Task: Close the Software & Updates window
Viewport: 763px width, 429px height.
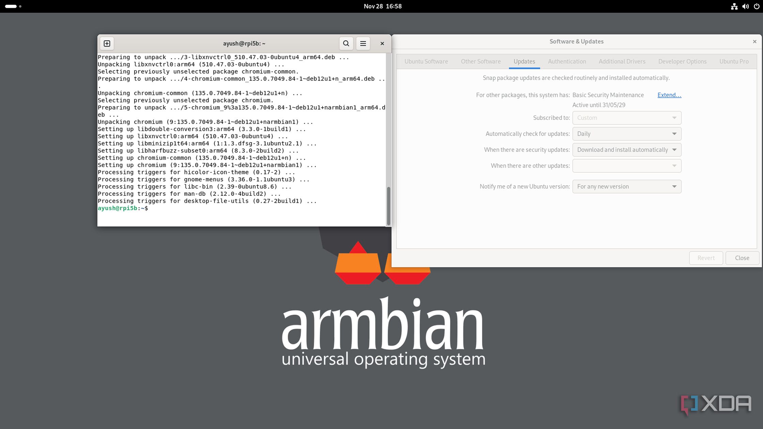Action: point(754,42)
